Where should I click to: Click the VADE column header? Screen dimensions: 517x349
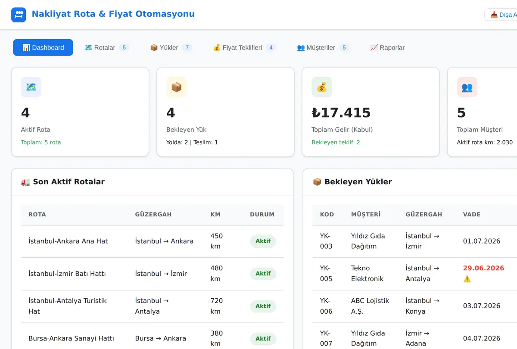click(x=472, y=214)
